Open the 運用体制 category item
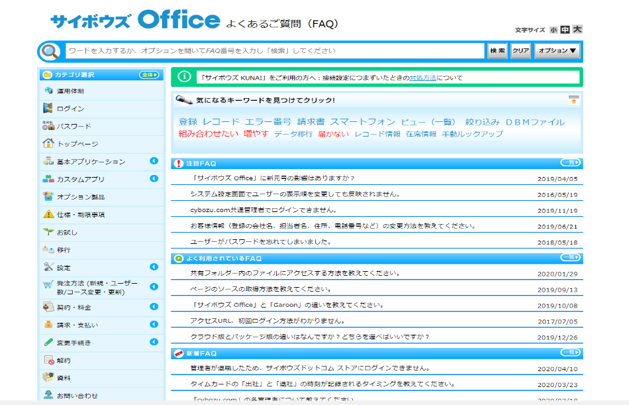The width and height of the screenshot is (629, 405). pos(70,91)
